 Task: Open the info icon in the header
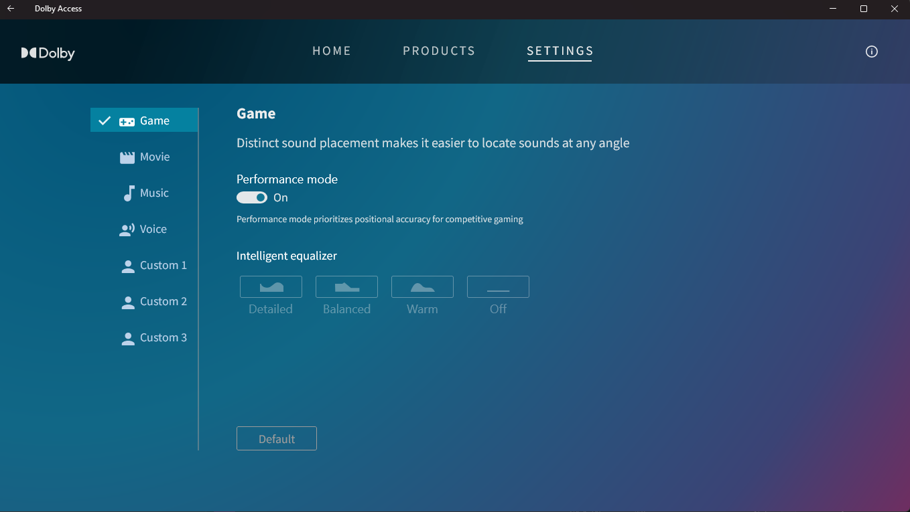pos(872,52)
